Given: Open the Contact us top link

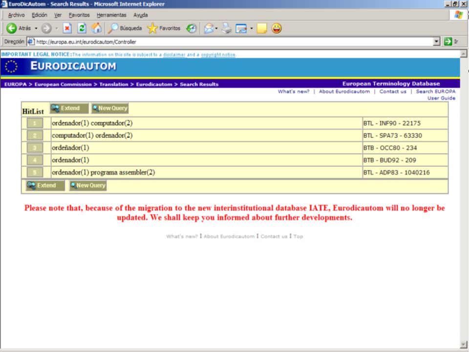Looking at the screenshot, I should [393, 91].
